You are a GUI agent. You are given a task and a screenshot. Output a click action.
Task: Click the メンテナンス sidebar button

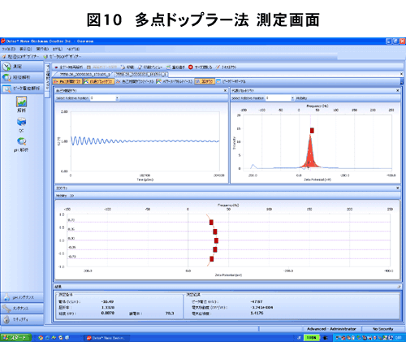tap(22, 309)
